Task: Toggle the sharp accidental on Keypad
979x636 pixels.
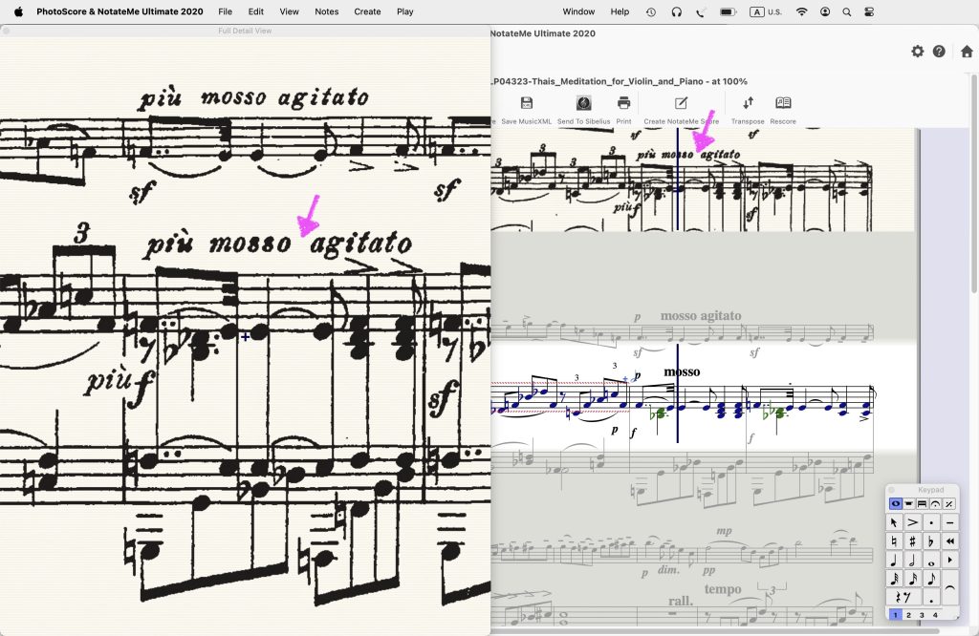Action: (913, 541)
